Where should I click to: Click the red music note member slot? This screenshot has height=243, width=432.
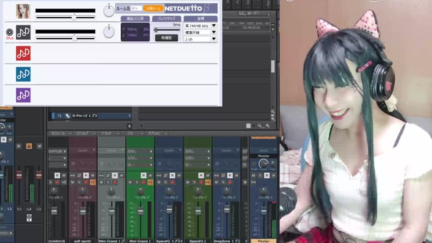pos(23,53)
